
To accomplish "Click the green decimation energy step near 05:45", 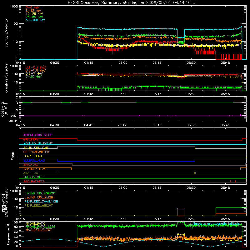I will coord(216,212).
